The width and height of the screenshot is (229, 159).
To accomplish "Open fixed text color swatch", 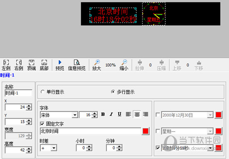I will [145, 131].
